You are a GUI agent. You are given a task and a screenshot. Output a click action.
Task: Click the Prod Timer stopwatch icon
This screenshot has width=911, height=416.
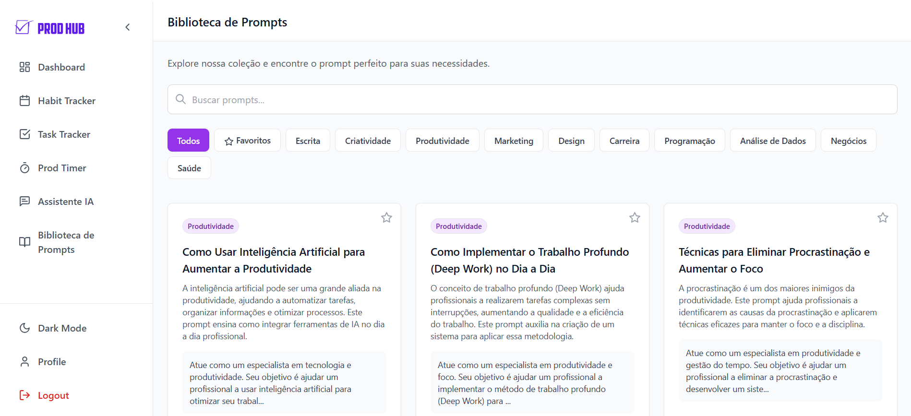[24, 168]
